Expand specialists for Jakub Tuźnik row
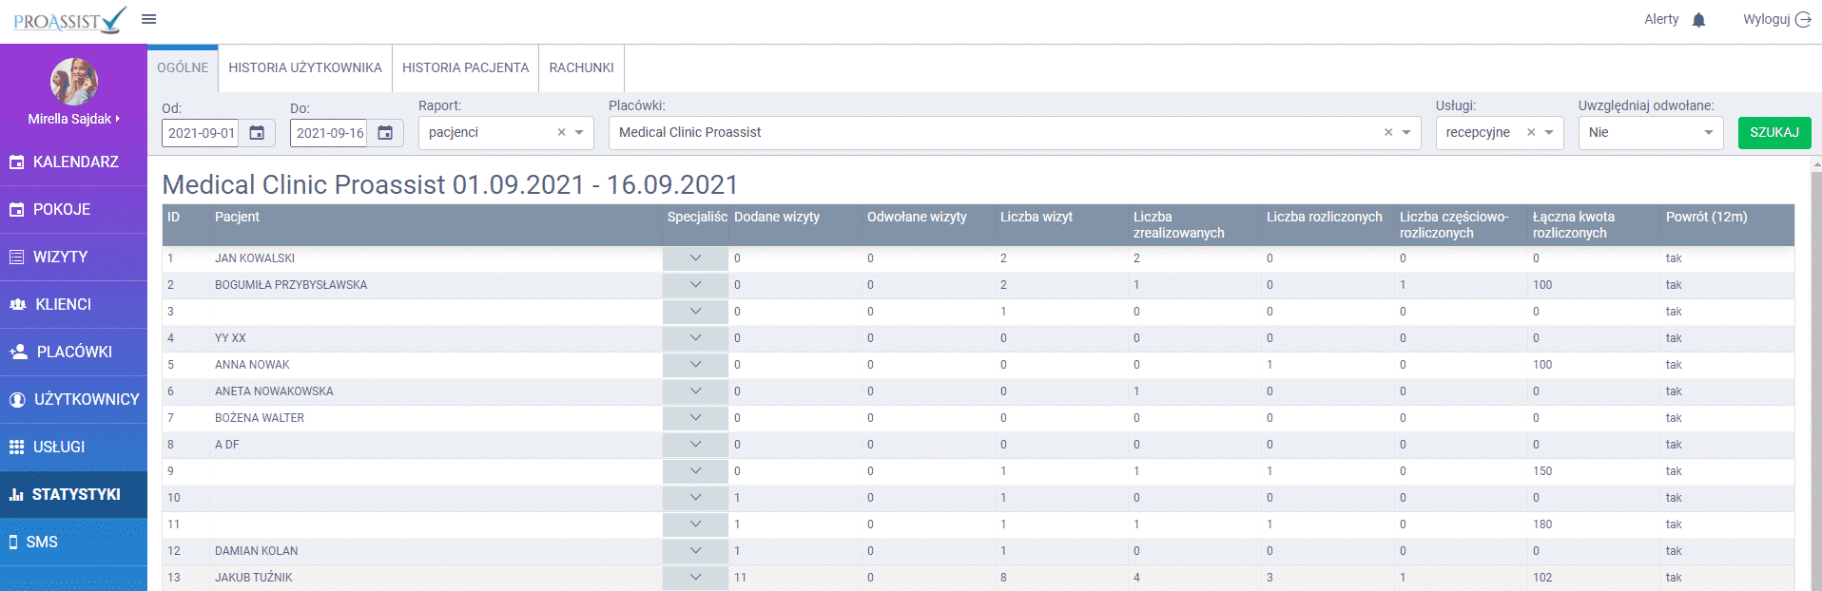1822x591 pixels. click(x=695, y=578)
